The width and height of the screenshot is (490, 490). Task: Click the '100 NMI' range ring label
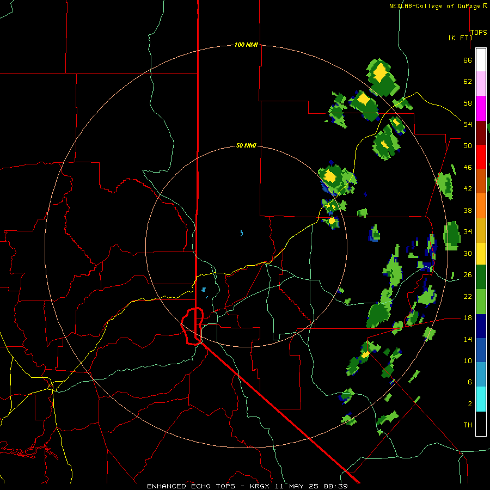[246, 45]
